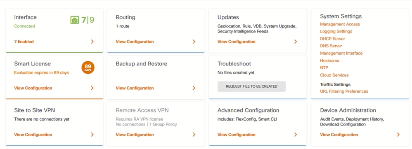Click the Routing card arrow icon
This screenshot has height=149, width=412.
tap(194, 42)
